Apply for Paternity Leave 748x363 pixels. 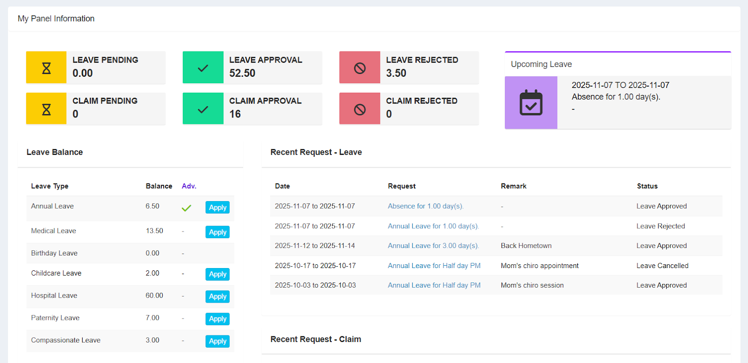pos(217,319)
